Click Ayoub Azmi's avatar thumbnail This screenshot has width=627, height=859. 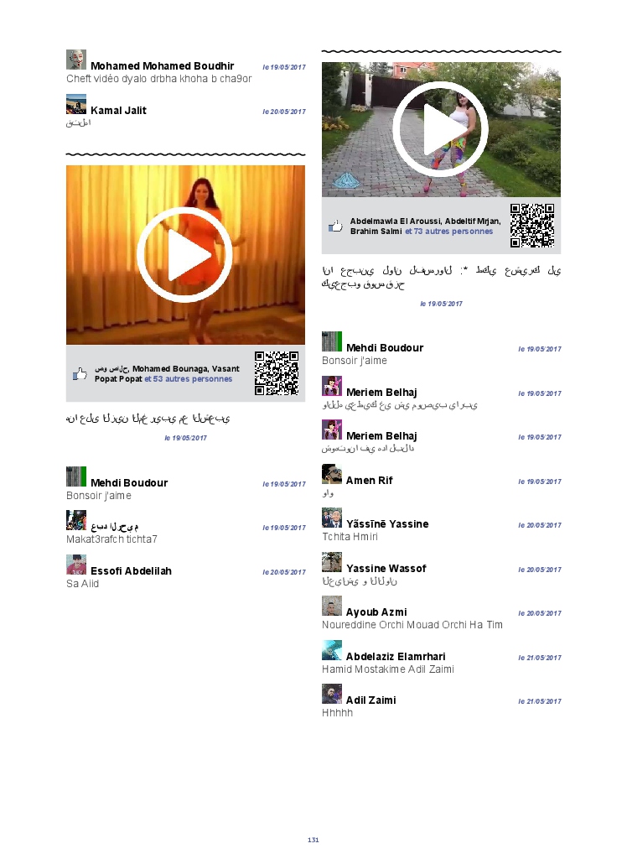tap(332, 607)
